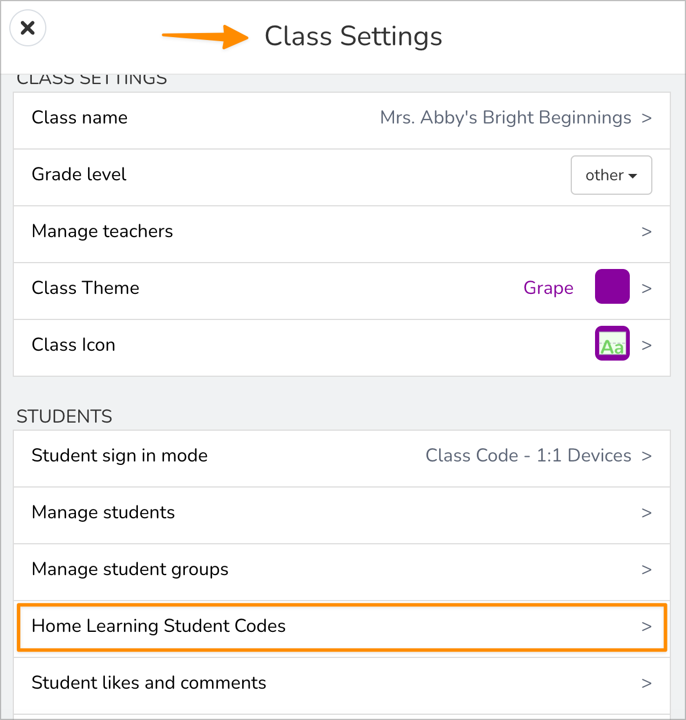This screenshot has height=720, width=686.
Task: Click Class Code - 1:1 Devices value
Action: point(528,456)
